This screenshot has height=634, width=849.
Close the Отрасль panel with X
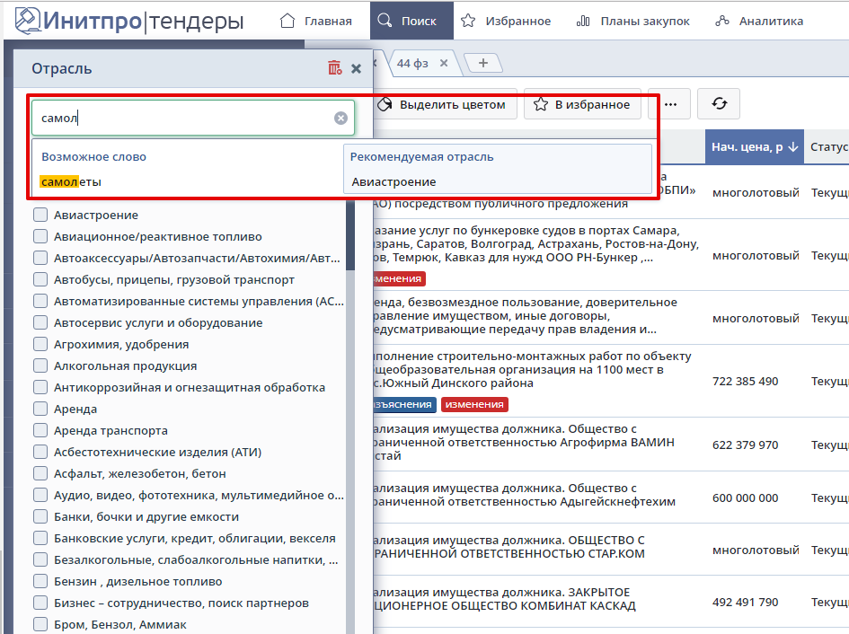357,68
